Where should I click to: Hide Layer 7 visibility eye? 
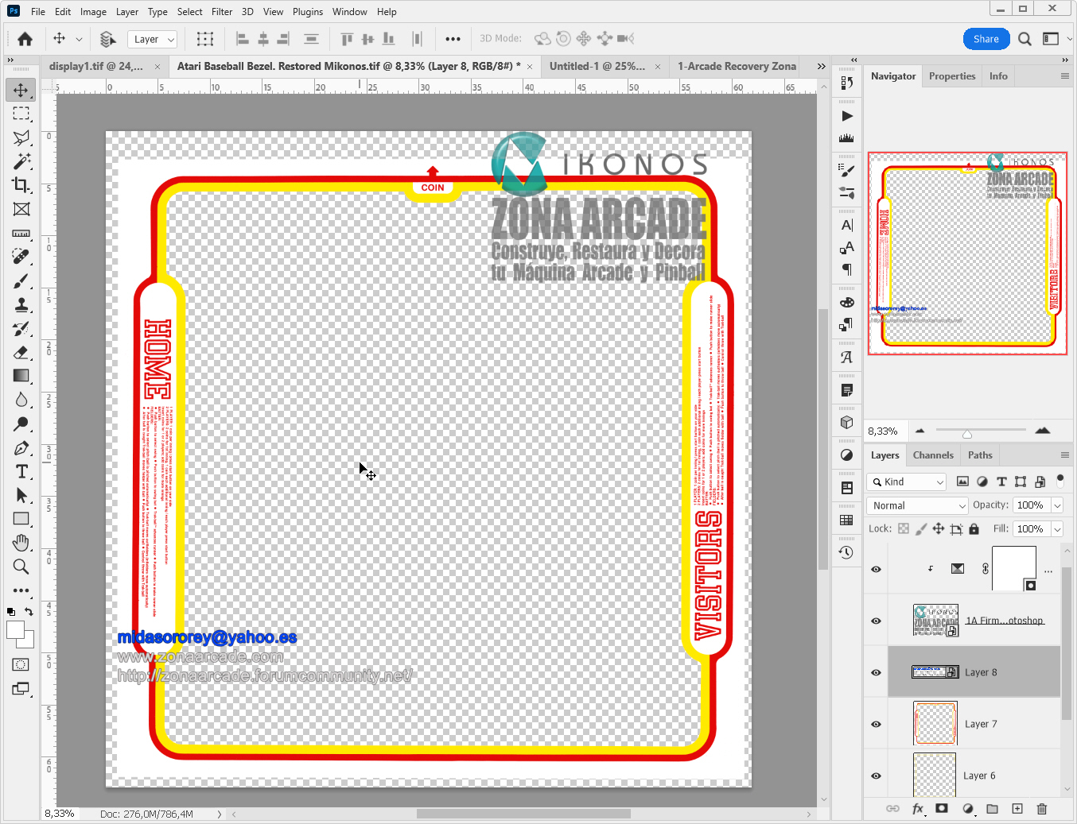876,724
